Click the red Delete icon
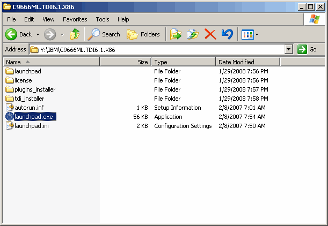328x226 pixels. pyautogui.click(x=210, y=34)
